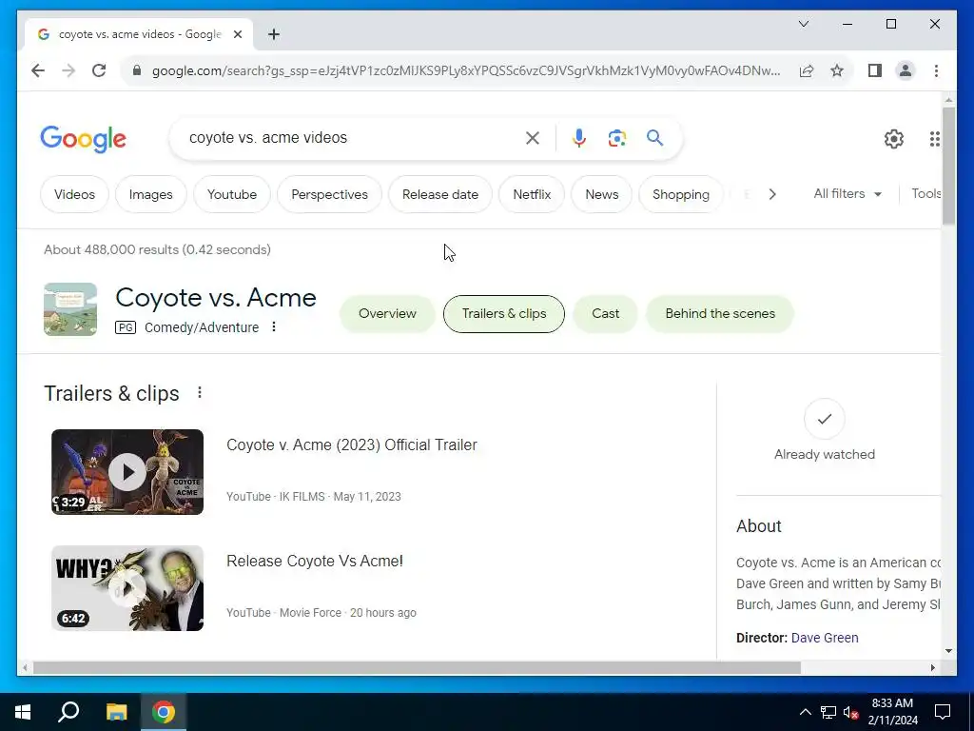974x731 pixels.
Task: Switch to the Cast tab
Action: (605, 314)
